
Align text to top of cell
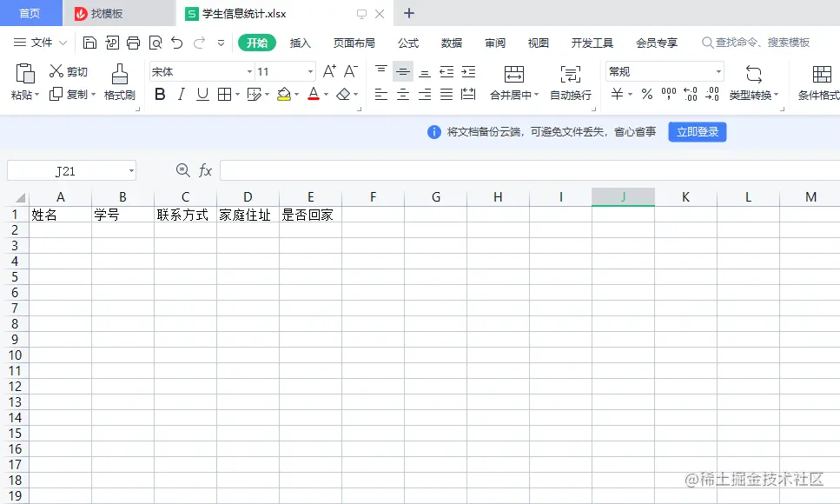380,71
